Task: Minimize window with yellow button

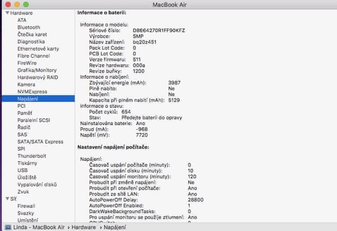Action: pyautogui.click(x=17, y=4)
